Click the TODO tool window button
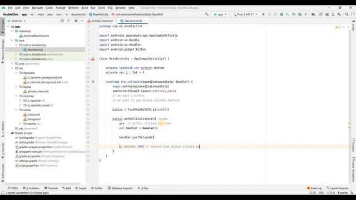 pyautogui.click(x=12, y=188)
